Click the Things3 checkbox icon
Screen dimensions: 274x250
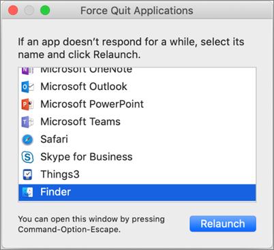(x=27, y=174)
